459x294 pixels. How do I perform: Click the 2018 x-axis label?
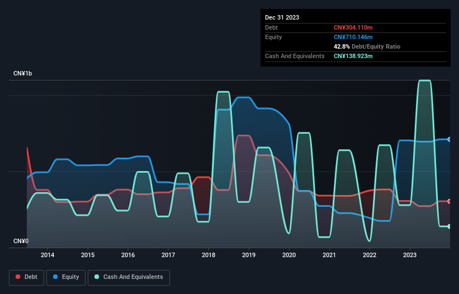[x=209, y=255]
